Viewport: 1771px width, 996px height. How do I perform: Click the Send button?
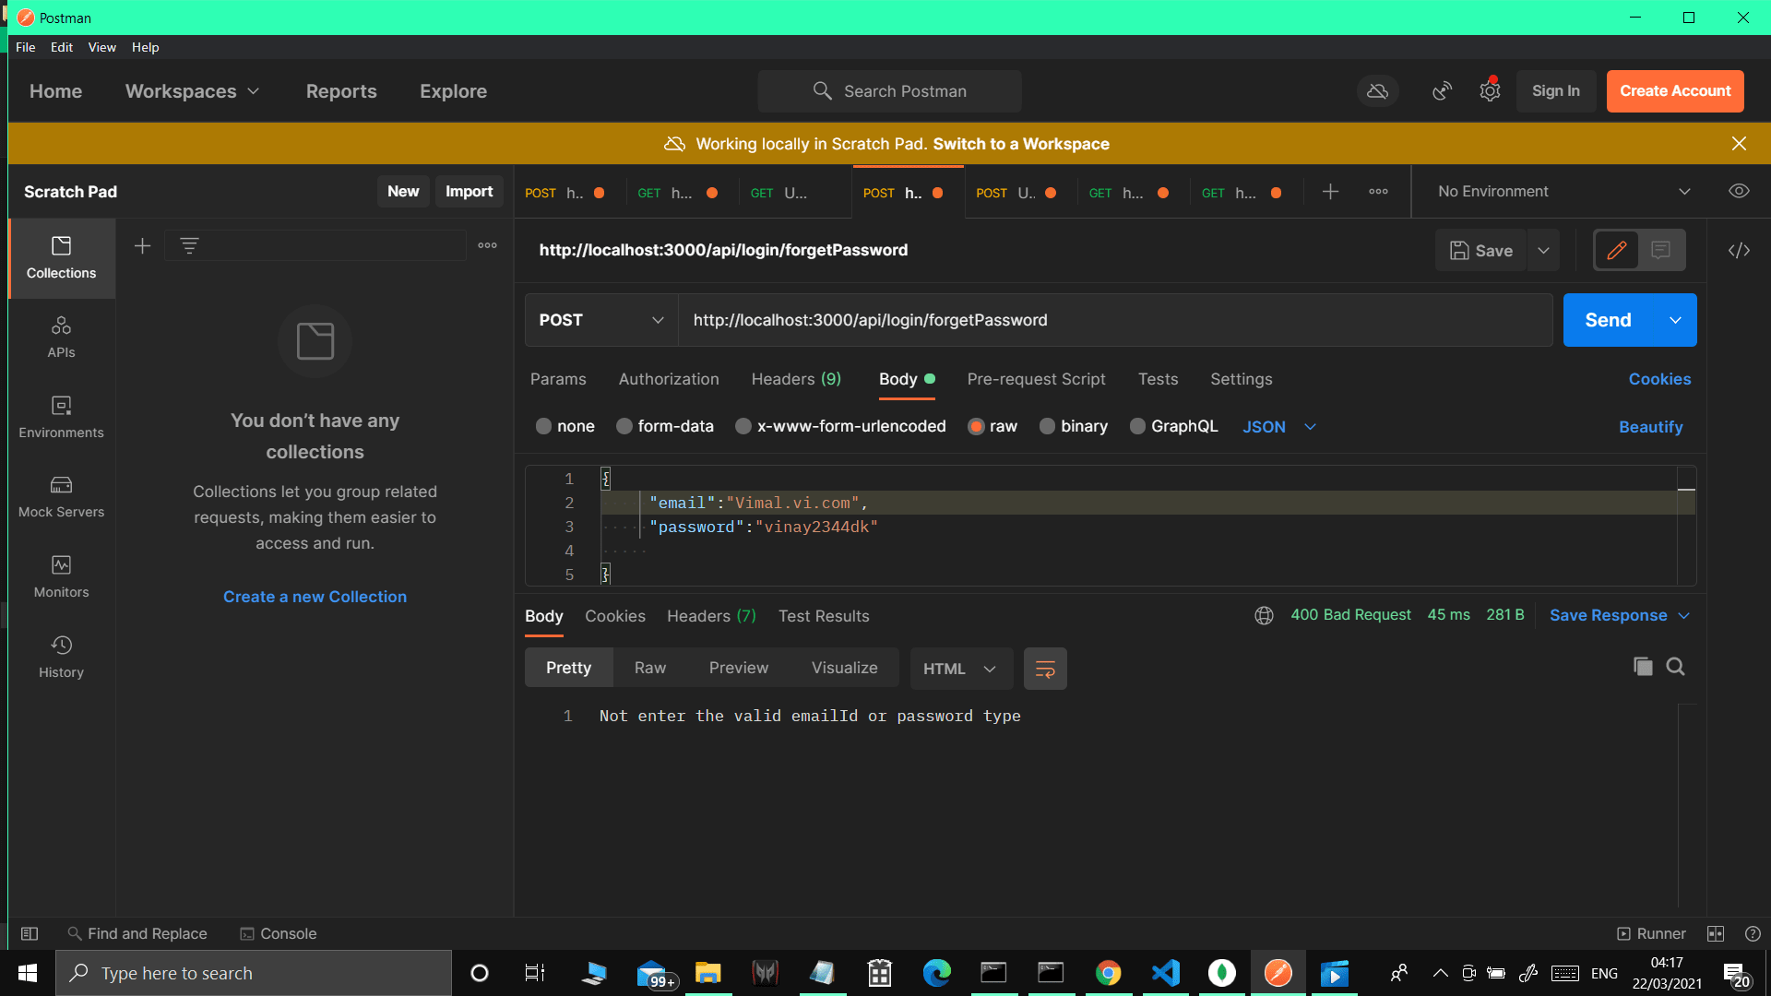pyautogui.click(x=1608, y=320)
